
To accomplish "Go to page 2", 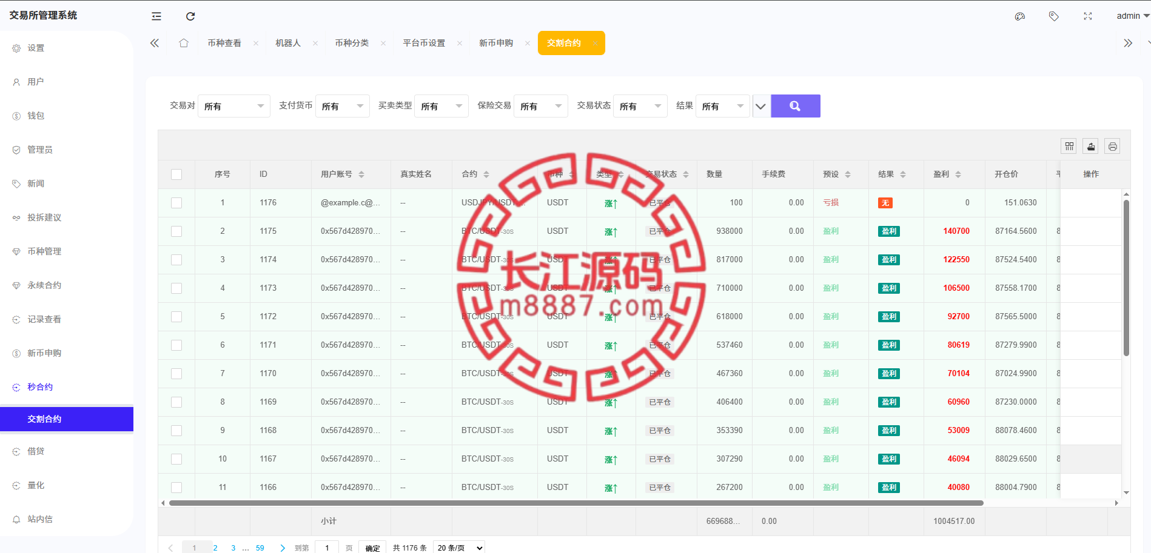I will (x=215, y=548).
